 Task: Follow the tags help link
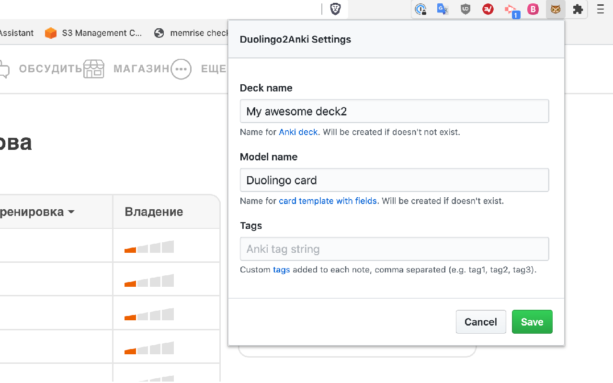[x=282, y=270]
